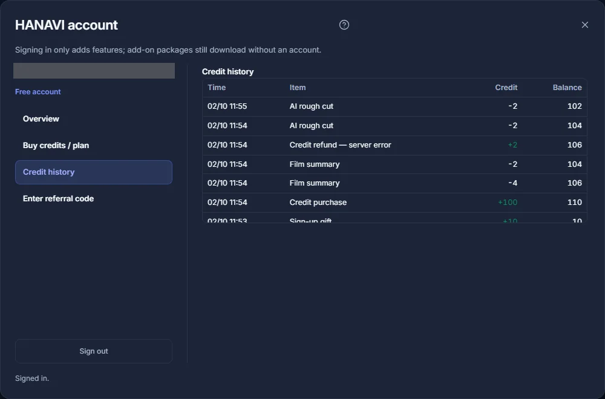Image resolution: width=605 pixels, height=399 pixels.
Task: Open the Overview section
Action: 93,118
